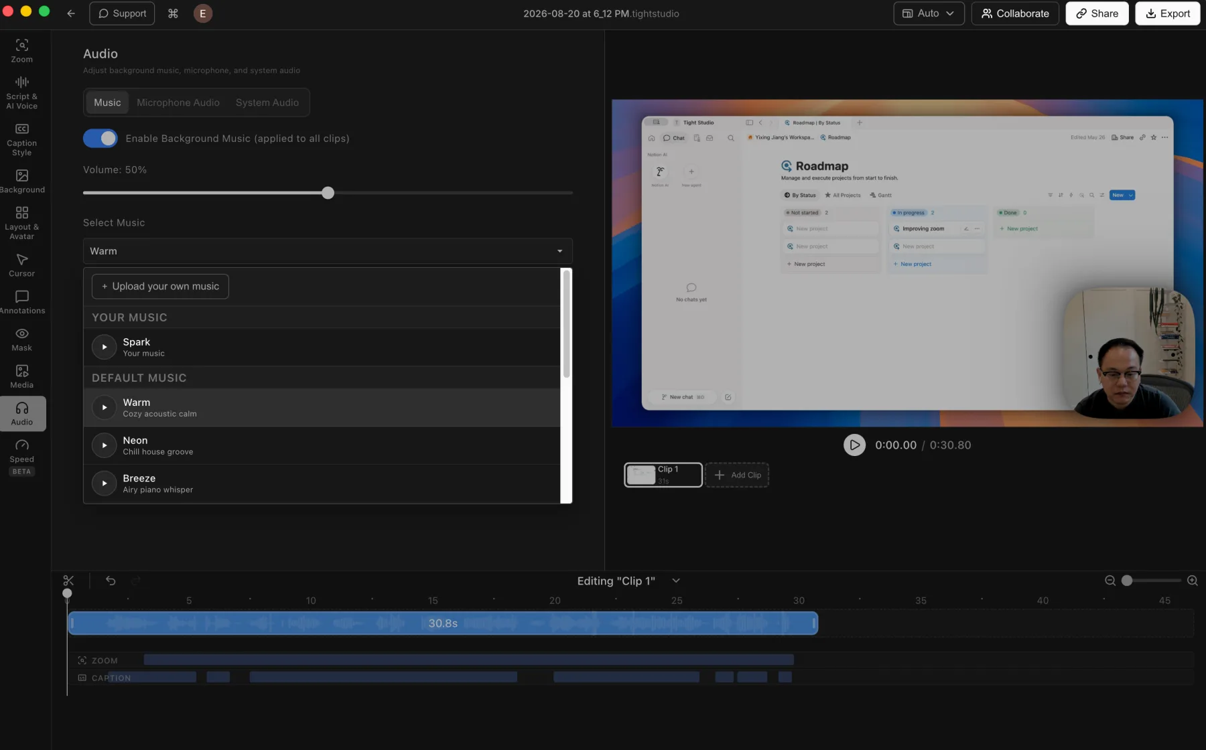The image size is (1206, 750).
Task: Select the 30.8s audio waveform clip
Action: pyautogui.click(x=443, y=623)
